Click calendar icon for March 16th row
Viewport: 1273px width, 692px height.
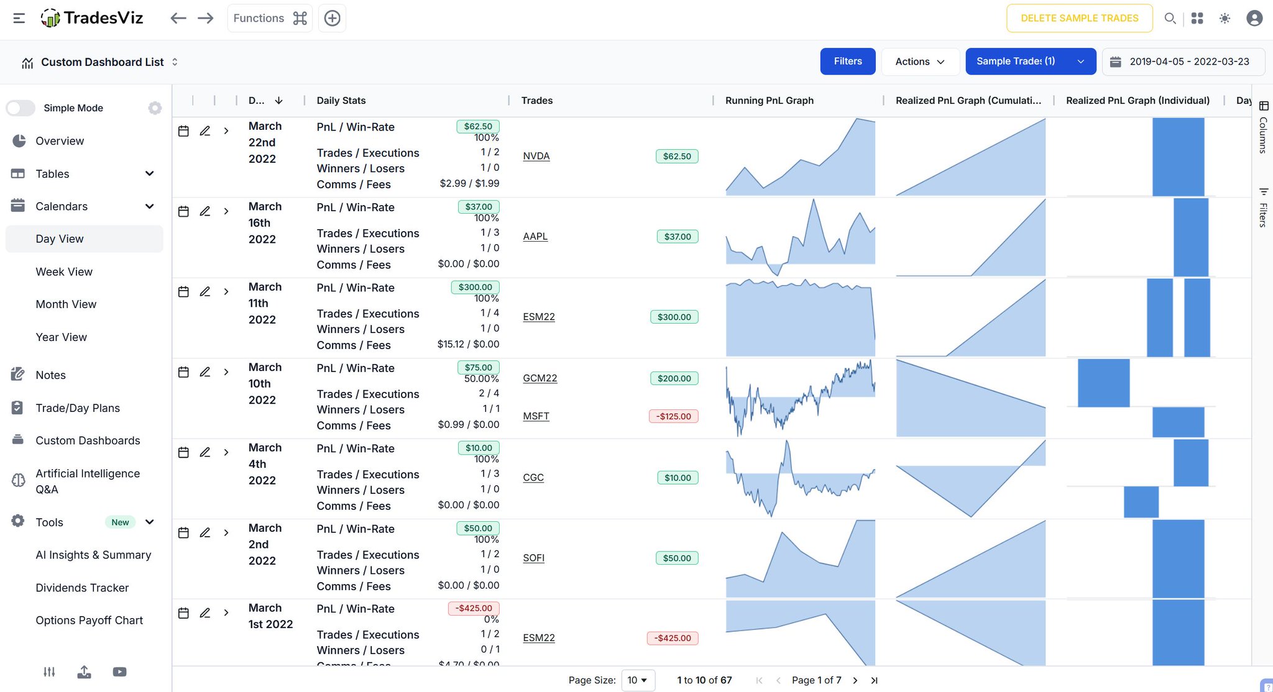click(x=183, y=211)
